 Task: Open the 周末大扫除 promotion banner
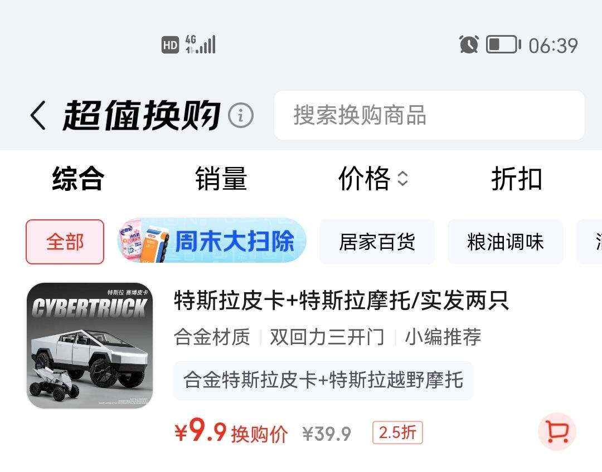point(212,240)
